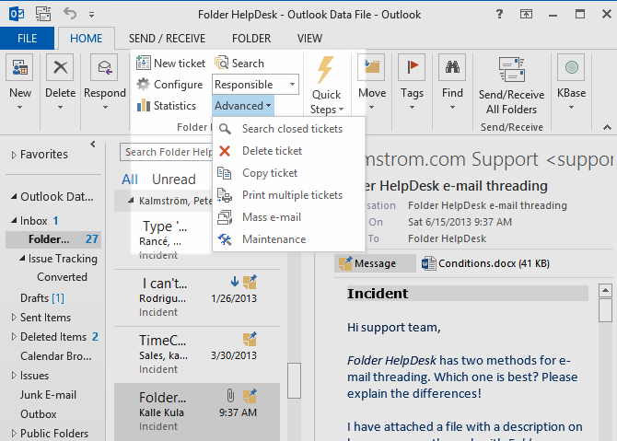This screenshot has height=441, width=617.
Task: Show All messages filter
Action: pyautogui.click(x=130, y=180)
